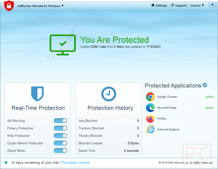Toggle Ad Blocking switch
218x169 pixels.
pos(60,121)
